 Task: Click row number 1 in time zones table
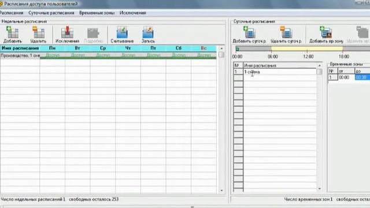click(x=333, y=77)
